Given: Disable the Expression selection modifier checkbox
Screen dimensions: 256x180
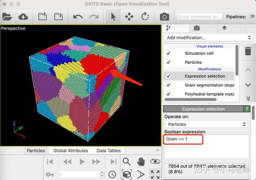Looking at the screenshot, I should [168, 76].
